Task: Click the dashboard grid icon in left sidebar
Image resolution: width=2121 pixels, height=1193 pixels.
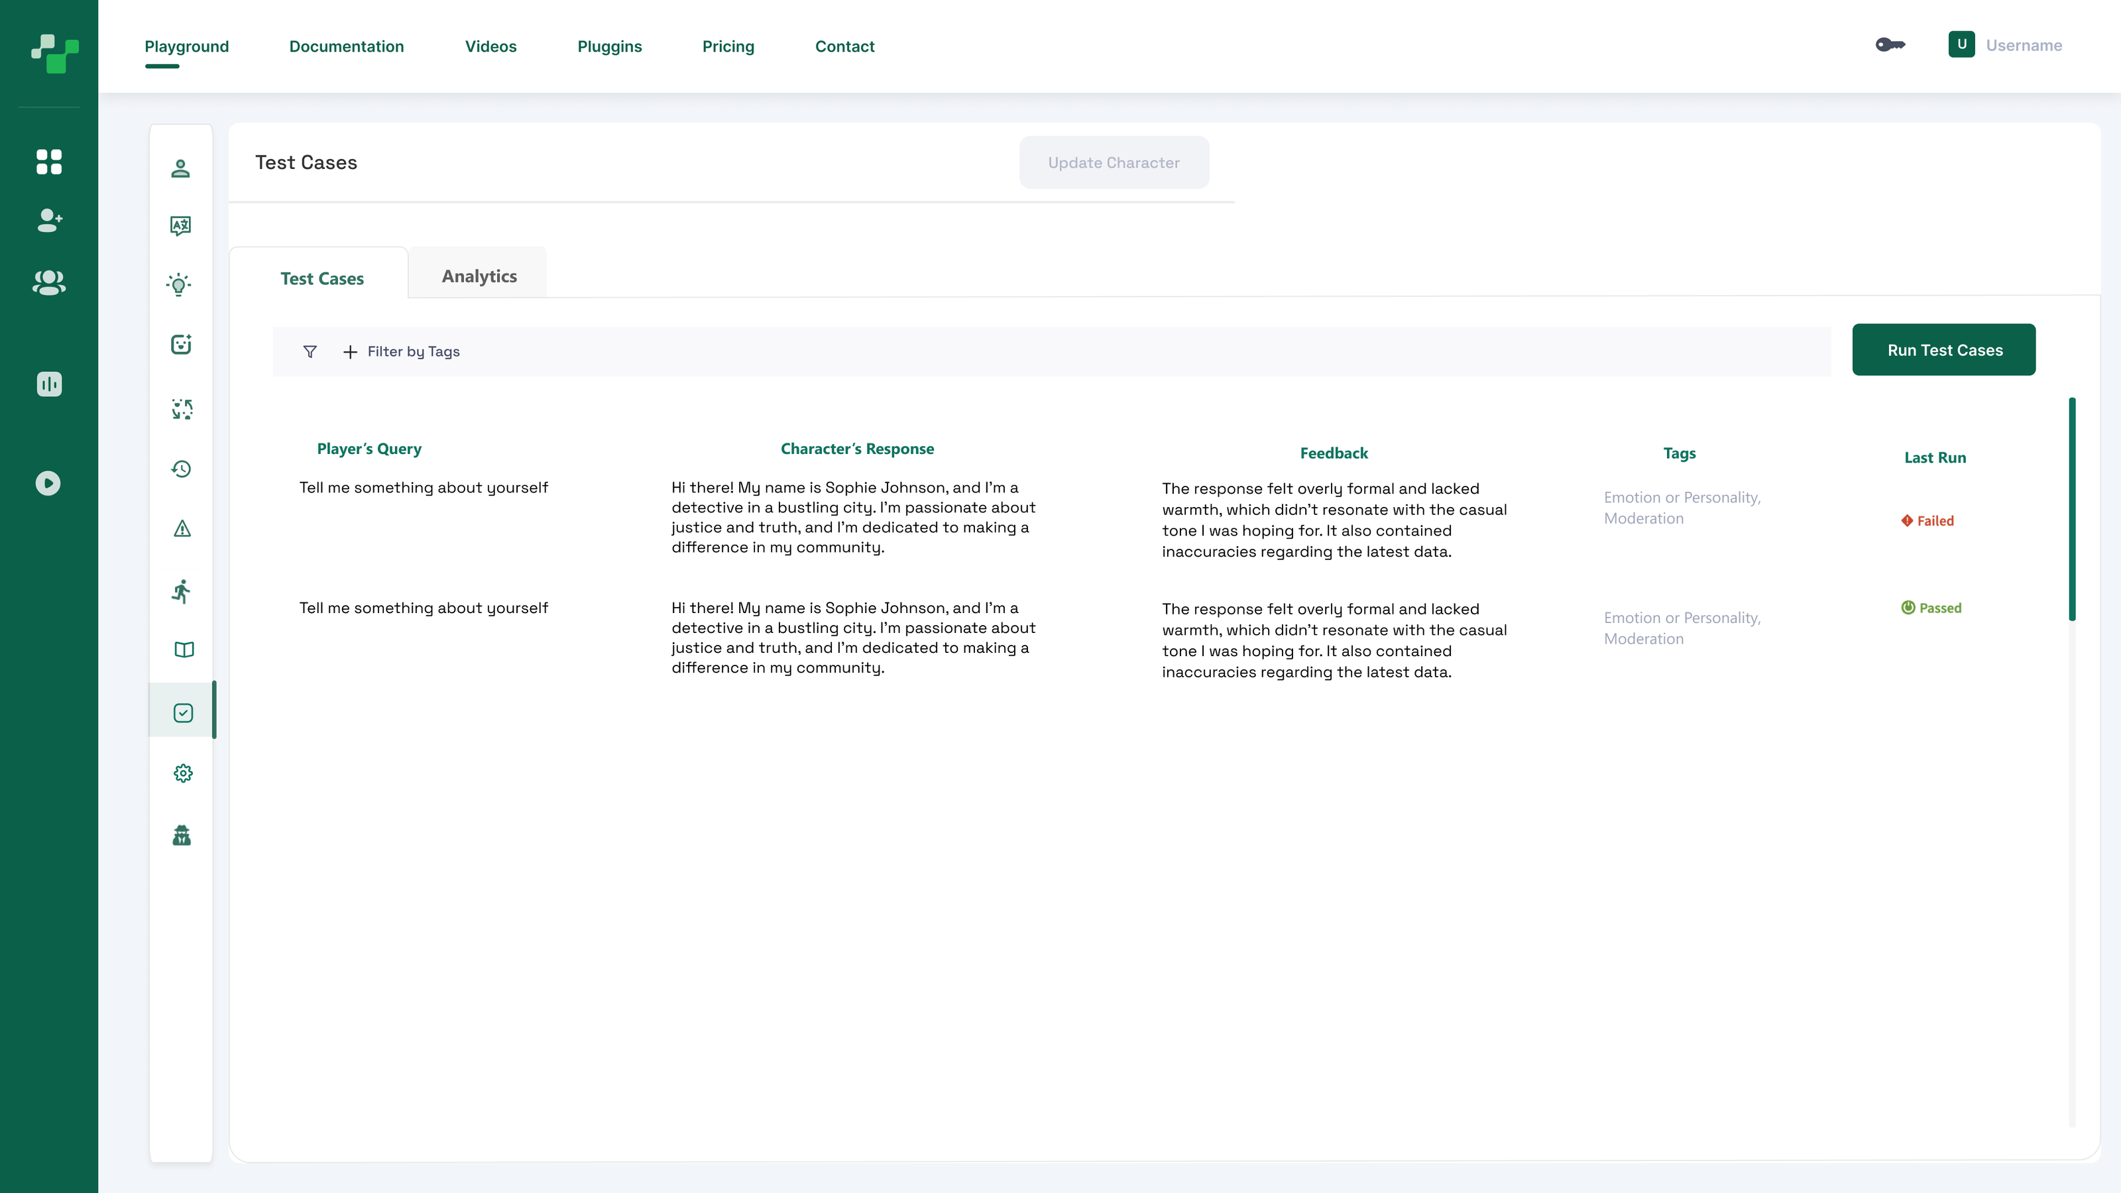Action: (x=48, y=162)
